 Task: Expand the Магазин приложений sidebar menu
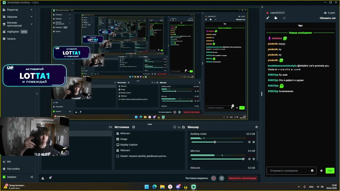(x=31, y=24)
